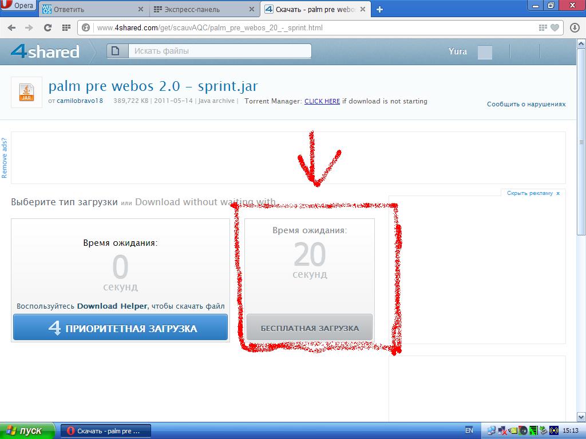586x439 pixels.
Task: Open file type selector in search box
Action: [x=116, y=51]
